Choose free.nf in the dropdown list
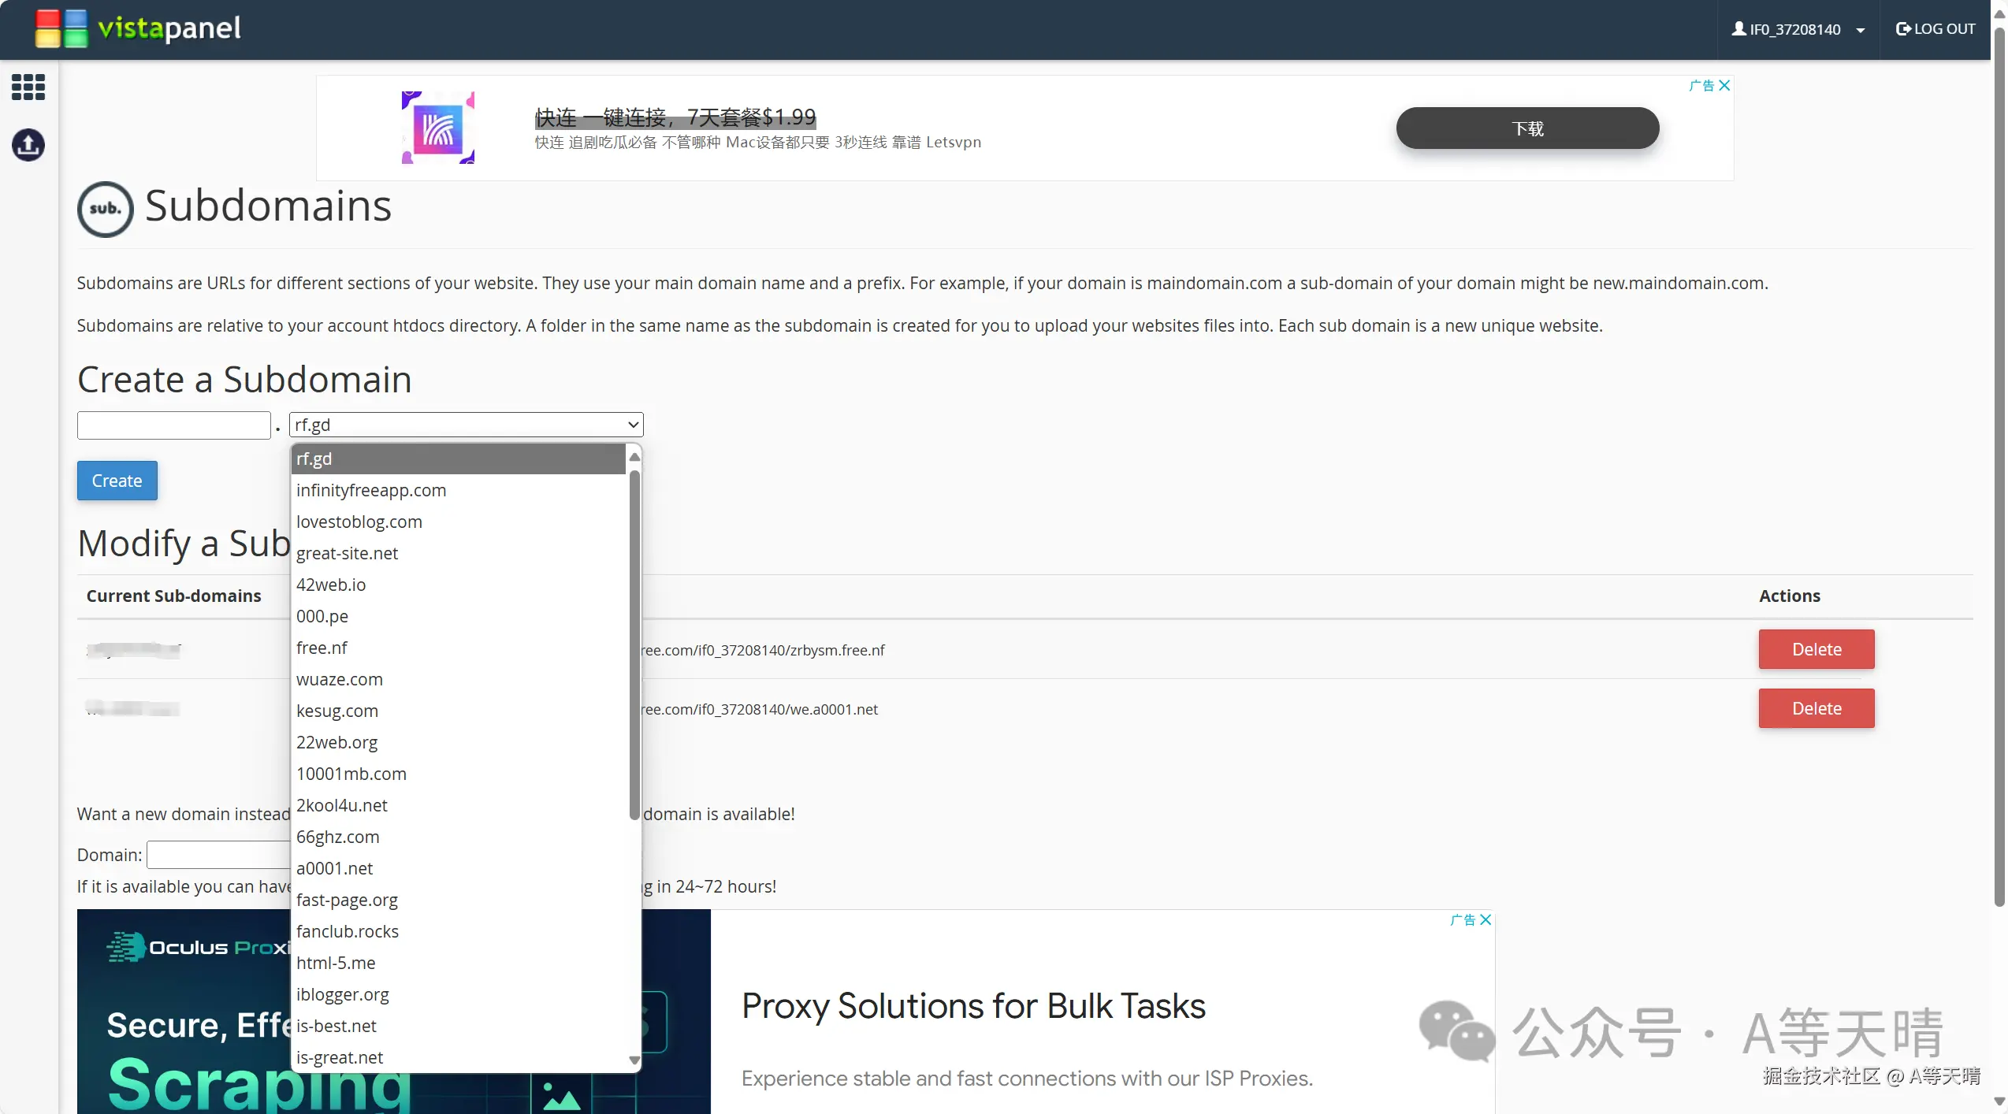 (x=322, y=648)
